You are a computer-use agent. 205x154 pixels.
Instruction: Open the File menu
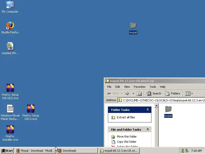click(x=109, y=87)
